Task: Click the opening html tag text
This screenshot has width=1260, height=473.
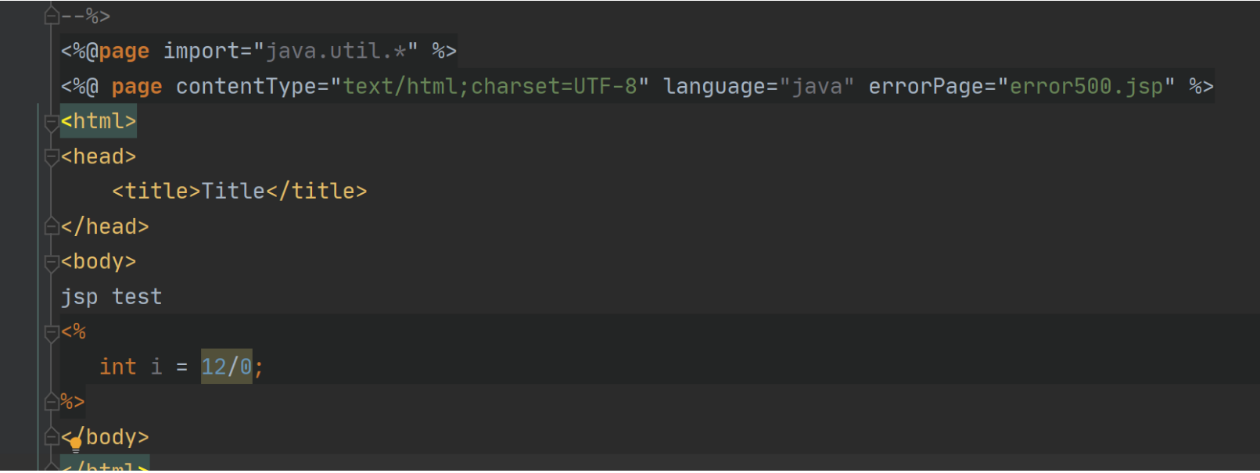Action: [x=99, y=122]
